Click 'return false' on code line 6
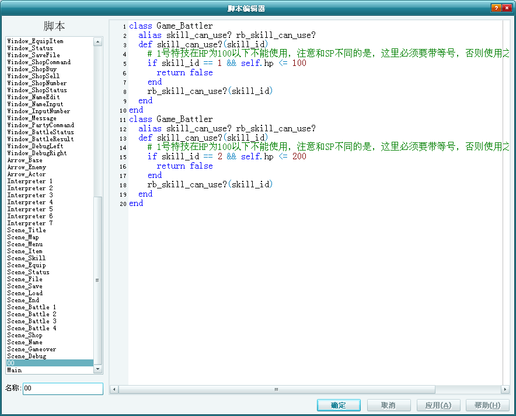This screenshot has height=416, width=516. 184,72
